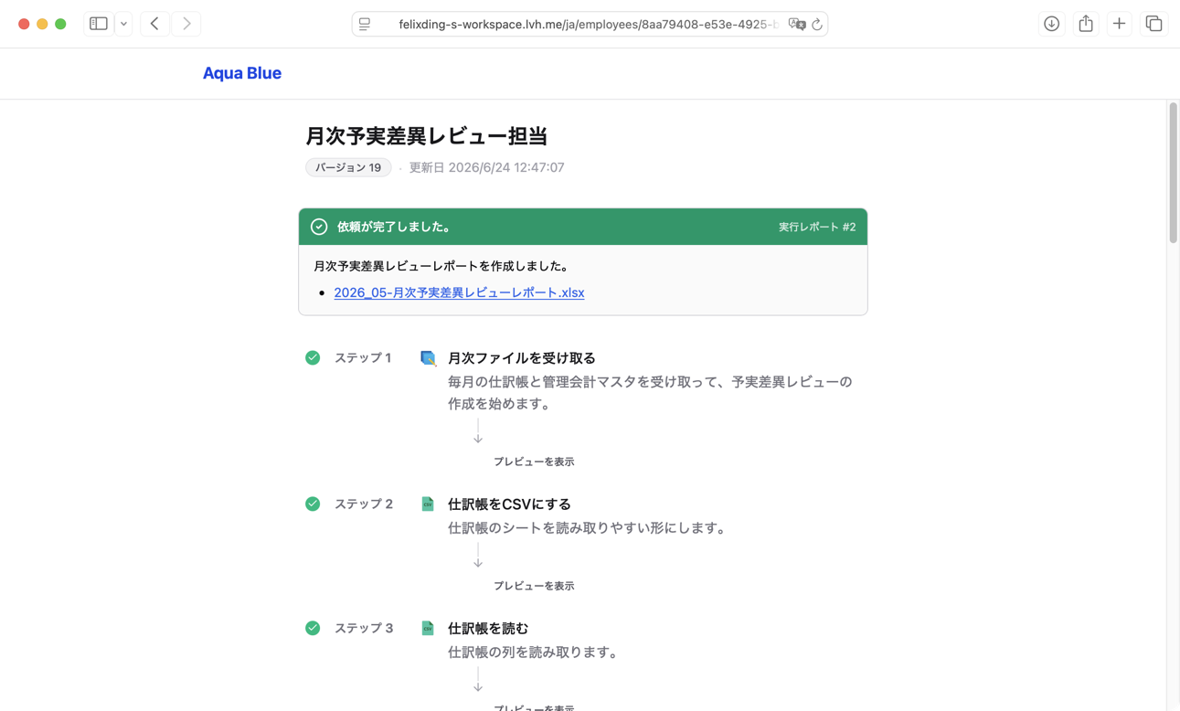Select the 仕訳帳を読む step title
The image size is (1180, 711).
click(488, 629)
